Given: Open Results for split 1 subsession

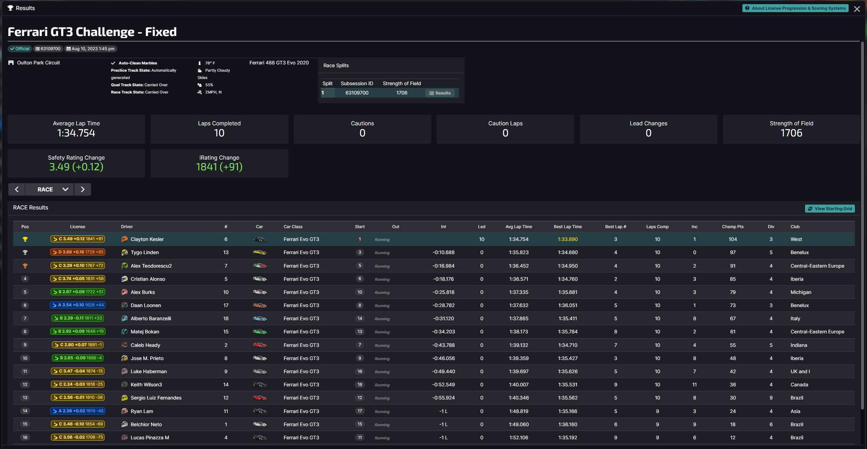Looking at the screenshot, I should [x=440, y=93].
